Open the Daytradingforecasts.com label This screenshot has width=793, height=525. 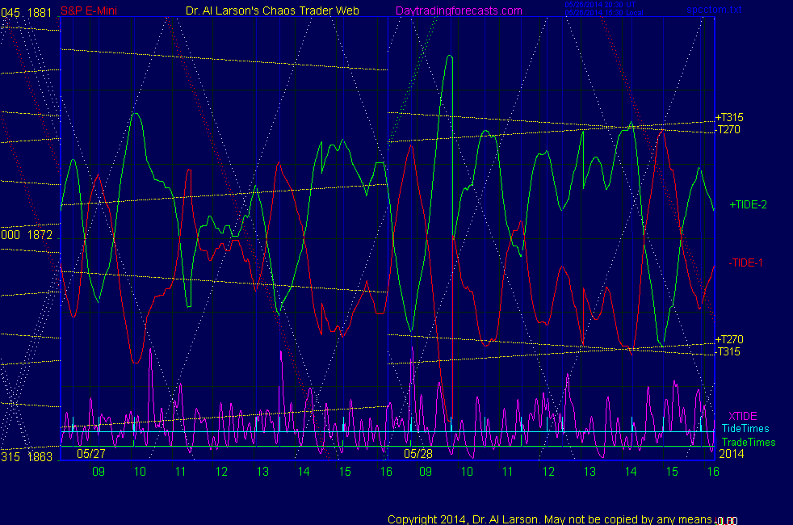pyautogui.click(x=459, y=10)
